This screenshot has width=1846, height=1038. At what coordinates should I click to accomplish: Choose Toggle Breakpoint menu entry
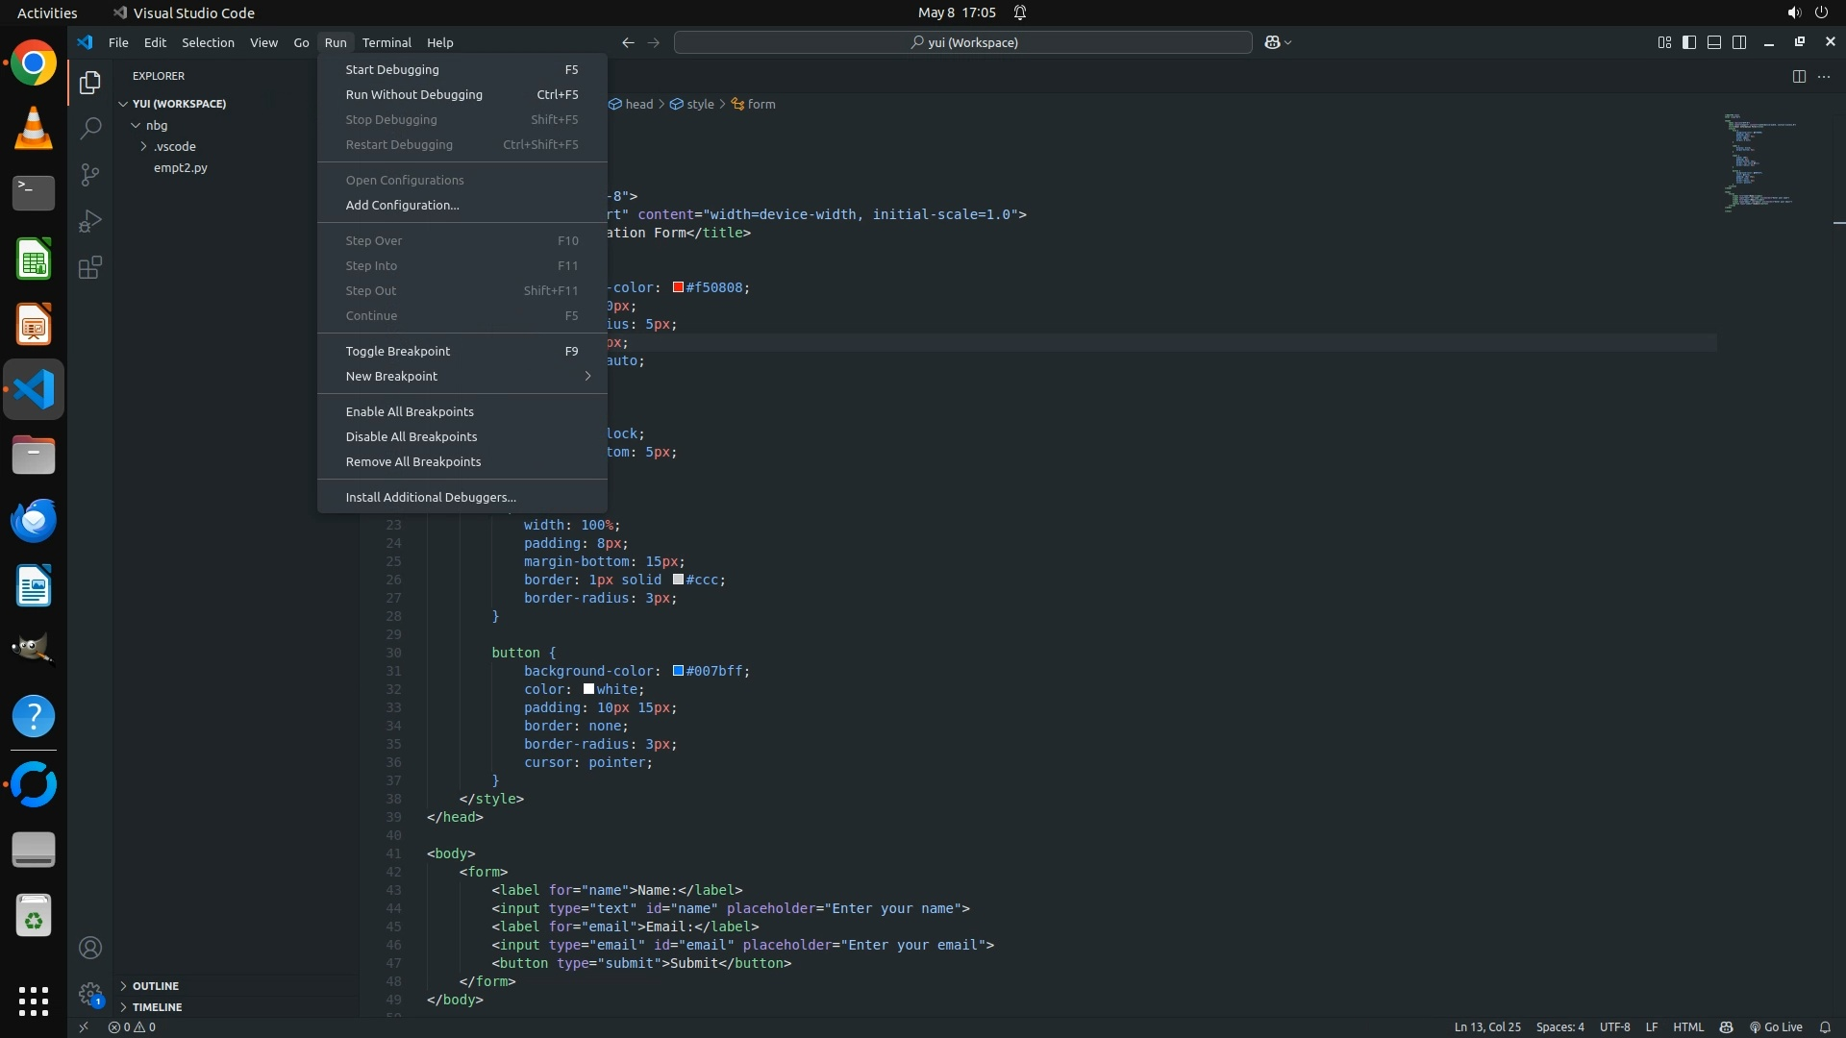(x=398, y=352)
